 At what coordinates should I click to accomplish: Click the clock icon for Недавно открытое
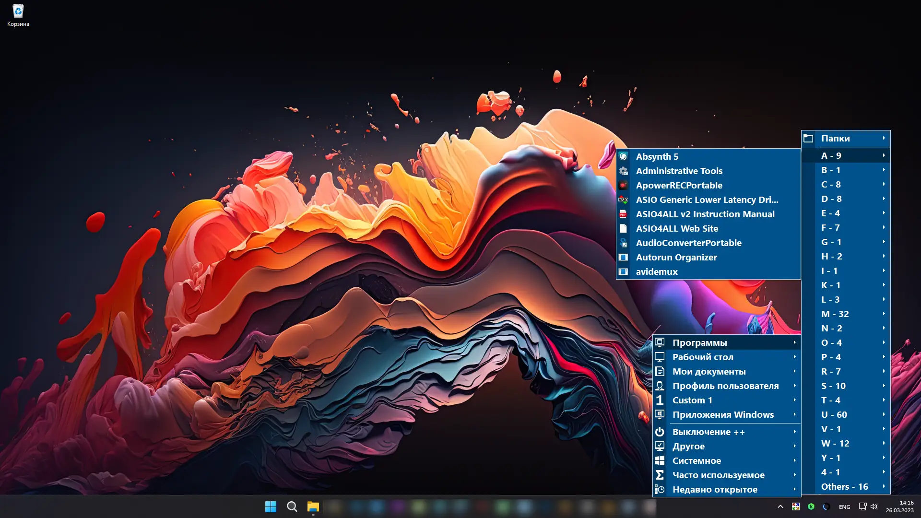(x=660, y=489)
